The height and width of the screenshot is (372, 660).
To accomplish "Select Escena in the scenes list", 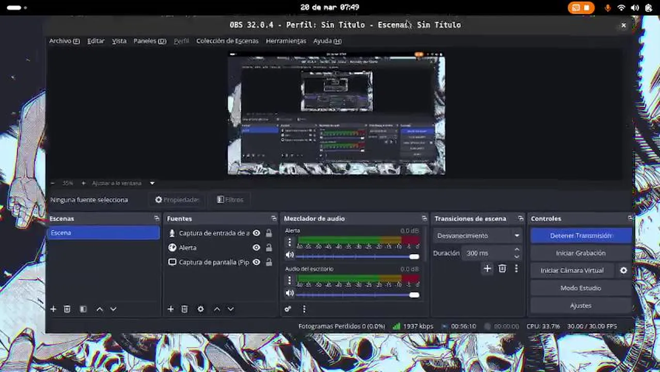I will click(x=103, y=233).
